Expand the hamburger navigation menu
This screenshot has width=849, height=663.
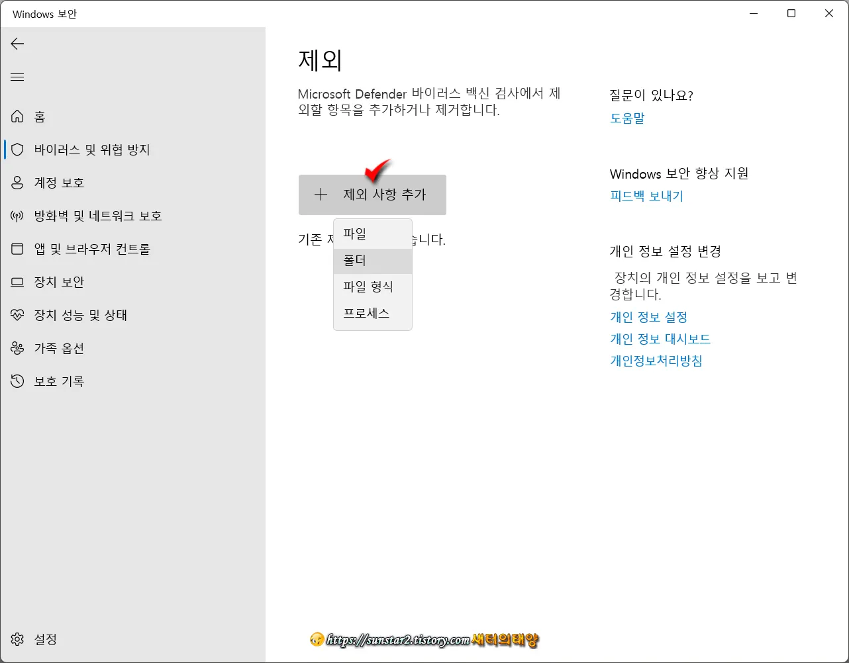pos(17,77)
